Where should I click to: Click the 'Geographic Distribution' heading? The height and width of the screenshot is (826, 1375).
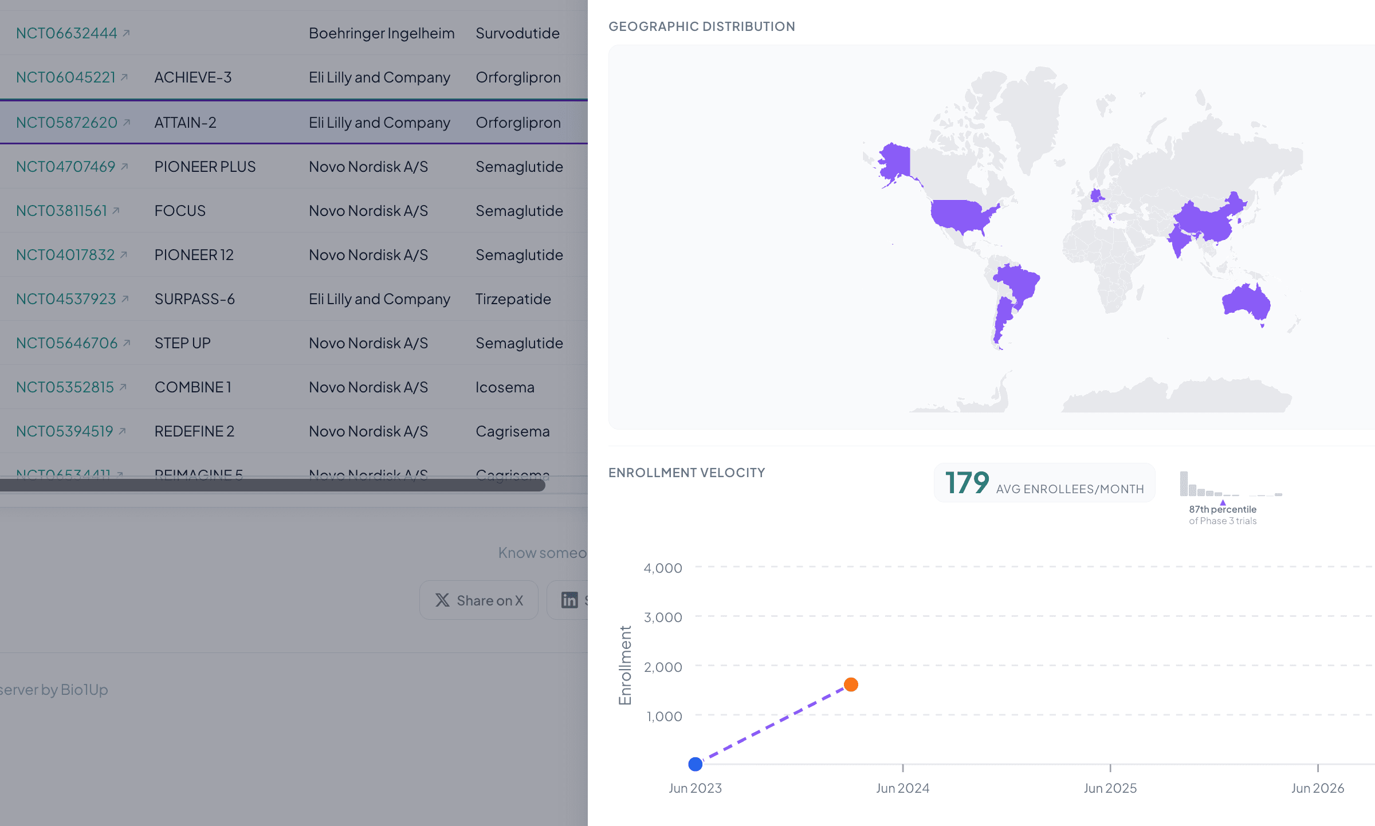click(x=702, y=26)
